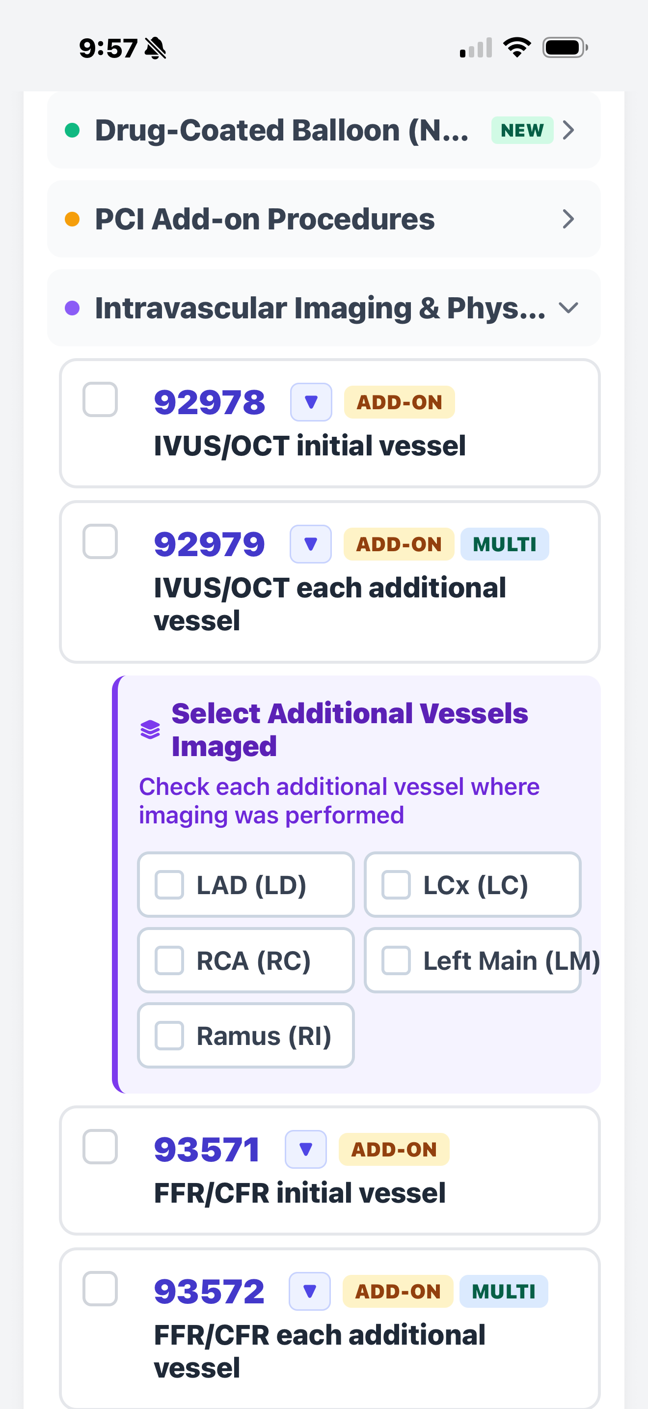648x1409 pixels.
Task: Click the ADD-ON badge on code 92978
Action: coord(399,401)
